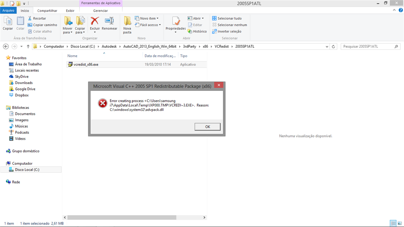Screen dimensions: 404x227
Task: Select Recortar in the ribbon
Action: pos(37,18)
